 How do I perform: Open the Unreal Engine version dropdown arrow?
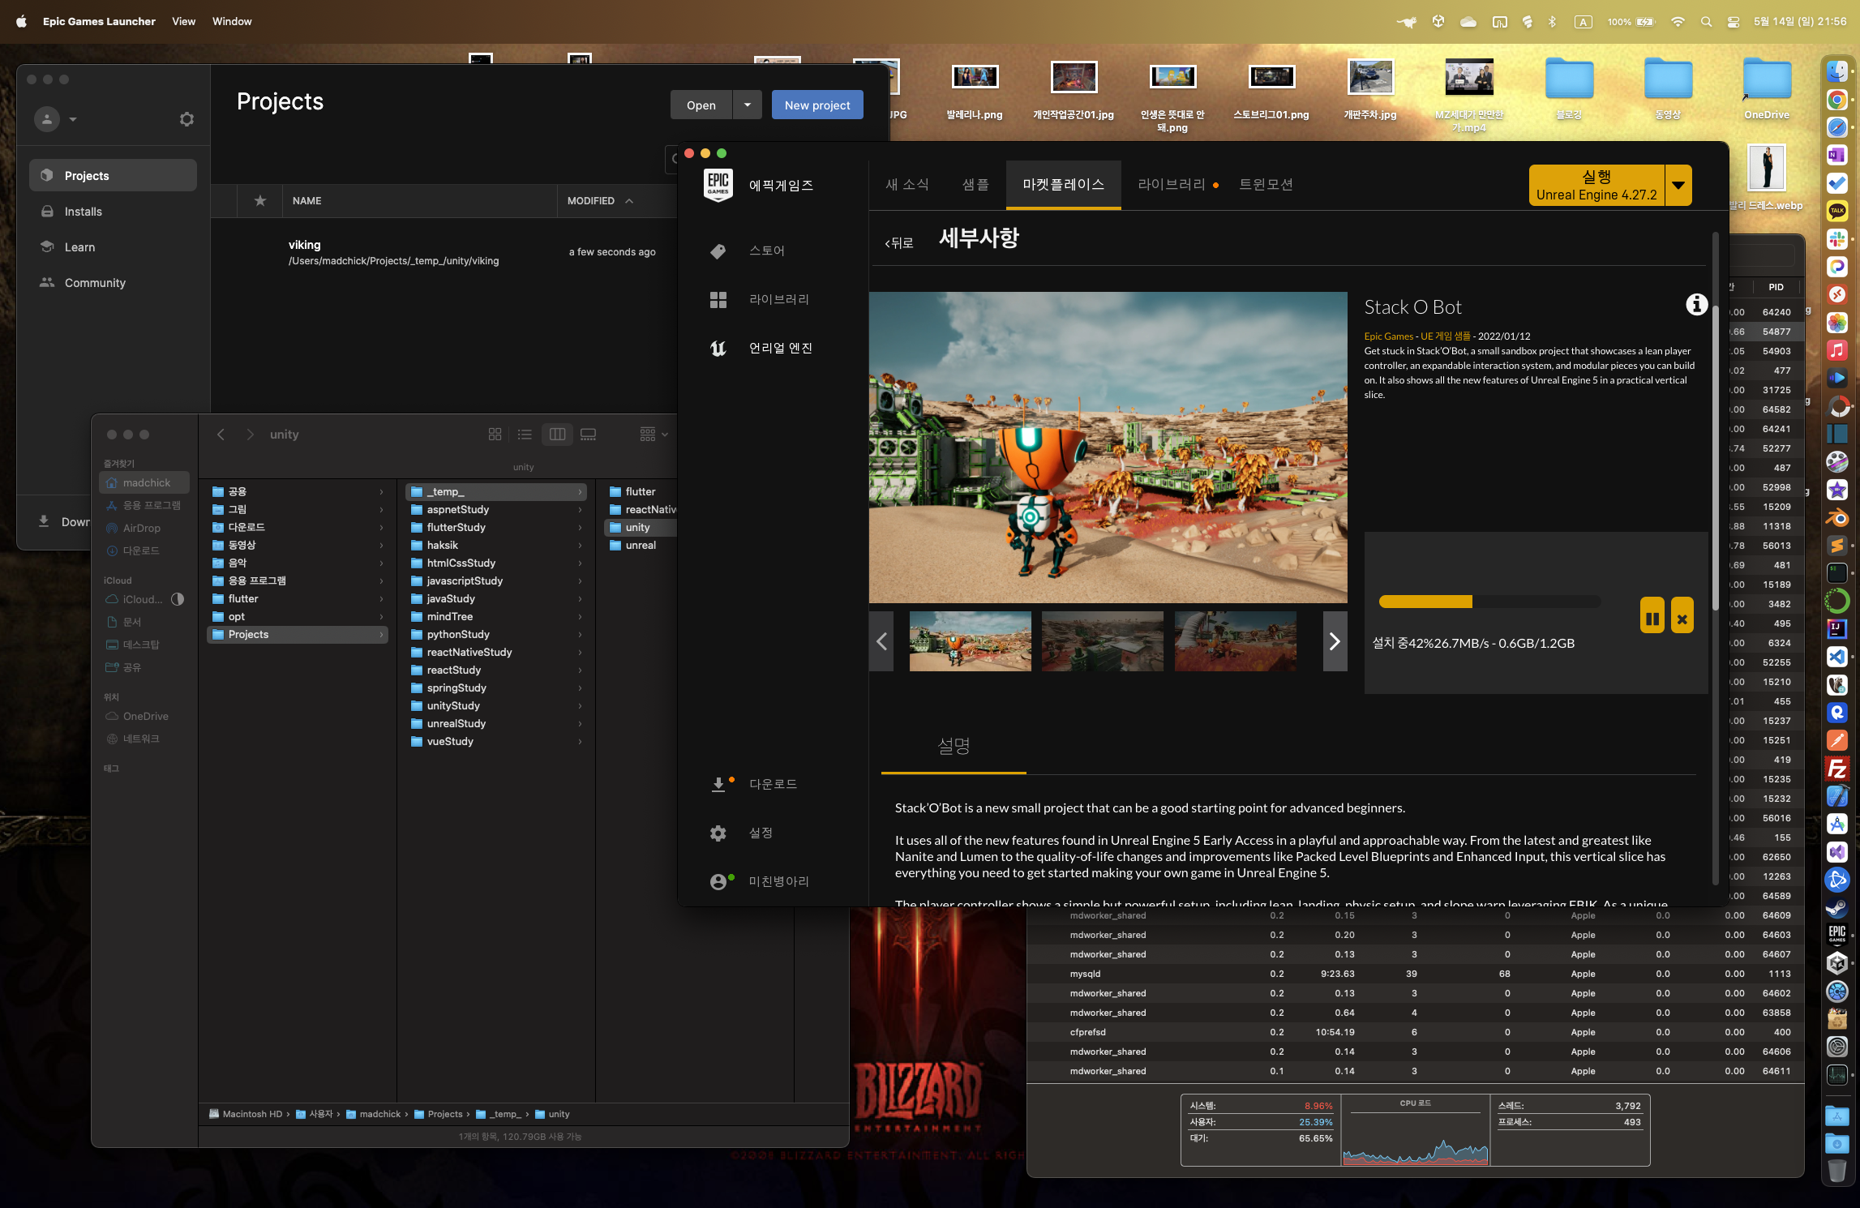[1678, 186]
